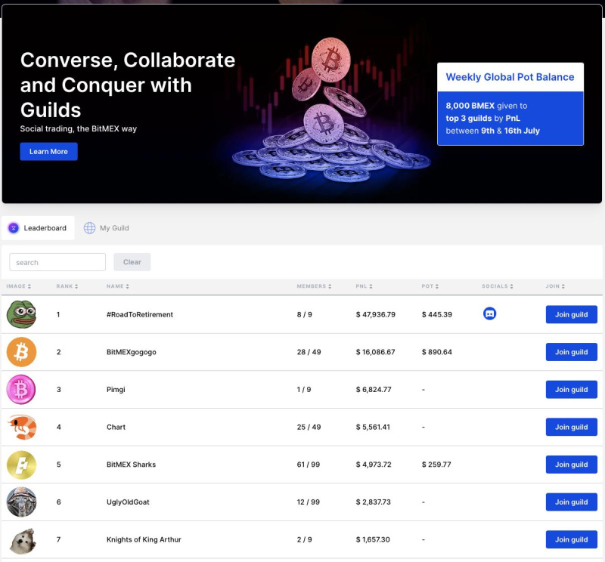Screen dimensions: 605x562
Task: Click PNL value $ 47,936.79
Action: (375, 314)
